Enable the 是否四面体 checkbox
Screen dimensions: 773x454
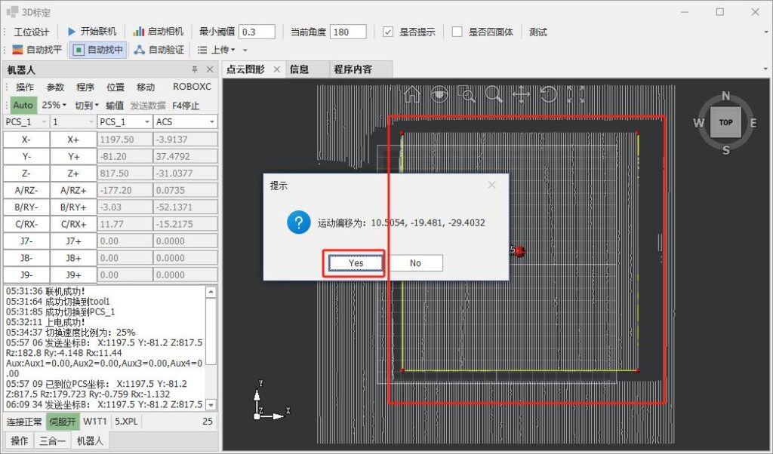click(457, 32)
